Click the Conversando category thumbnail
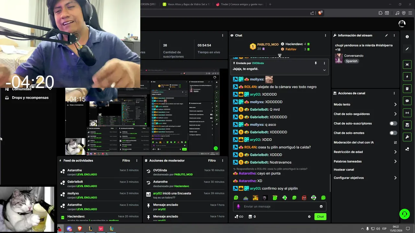 [339, 58]
